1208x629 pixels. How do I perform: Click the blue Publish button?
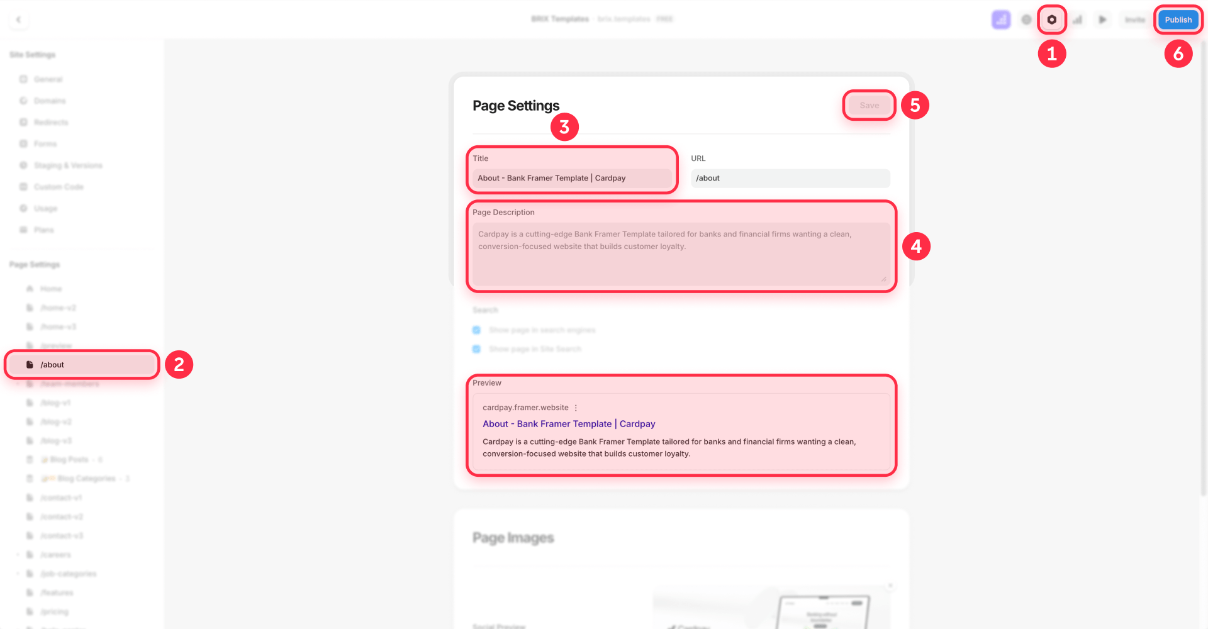coord(1178,19)
